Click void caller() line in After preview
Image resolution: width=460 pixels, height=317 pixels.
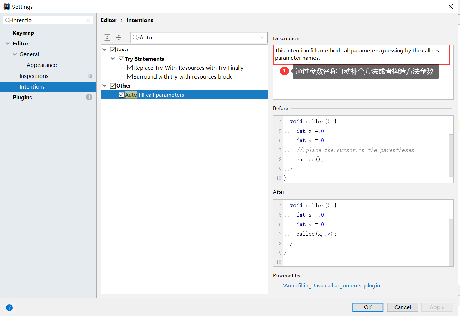313,206
